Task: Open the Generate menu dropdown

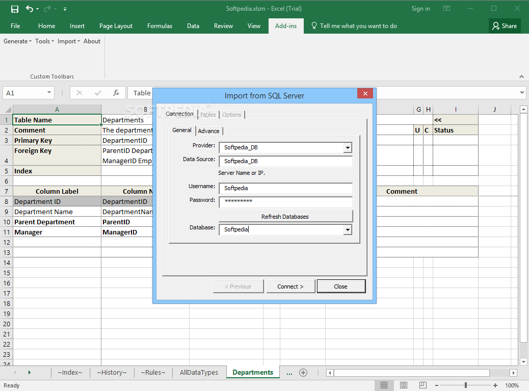Action: [x=18, y=41]
